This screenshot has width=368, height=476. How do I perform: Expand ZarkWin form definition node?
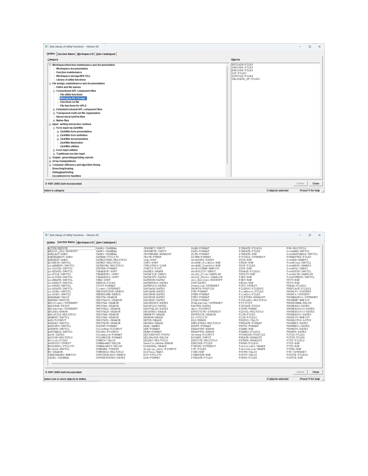click(x=58, y=136)
